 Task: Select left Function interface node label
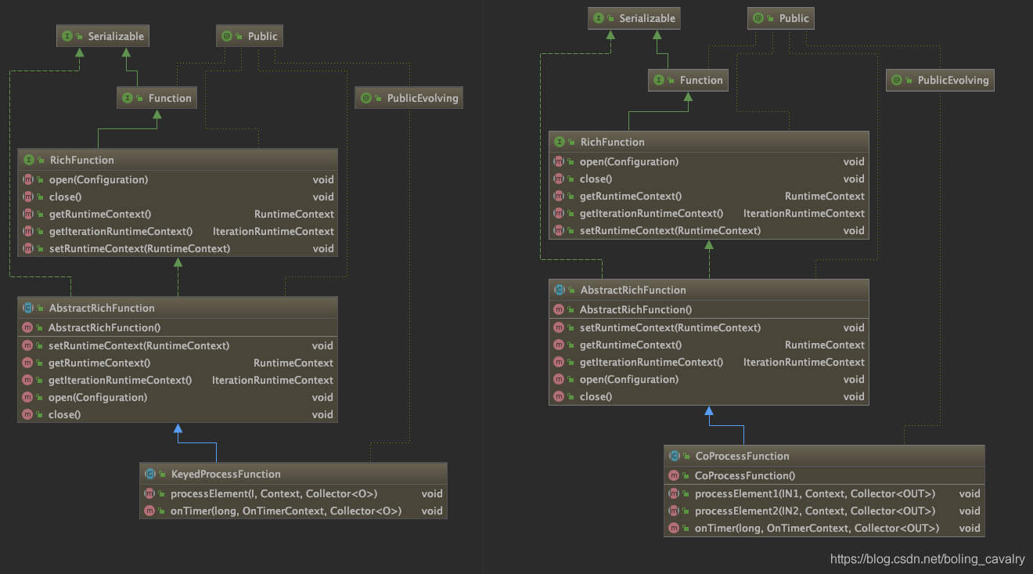170,98
